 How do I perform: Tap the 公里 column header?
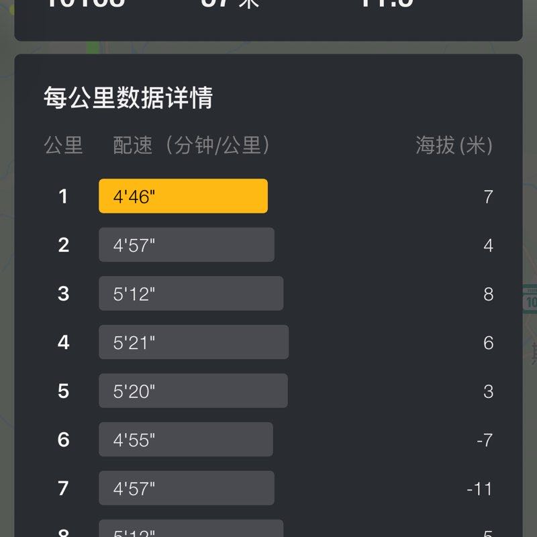pyautogui.click(x=63, y=145)
